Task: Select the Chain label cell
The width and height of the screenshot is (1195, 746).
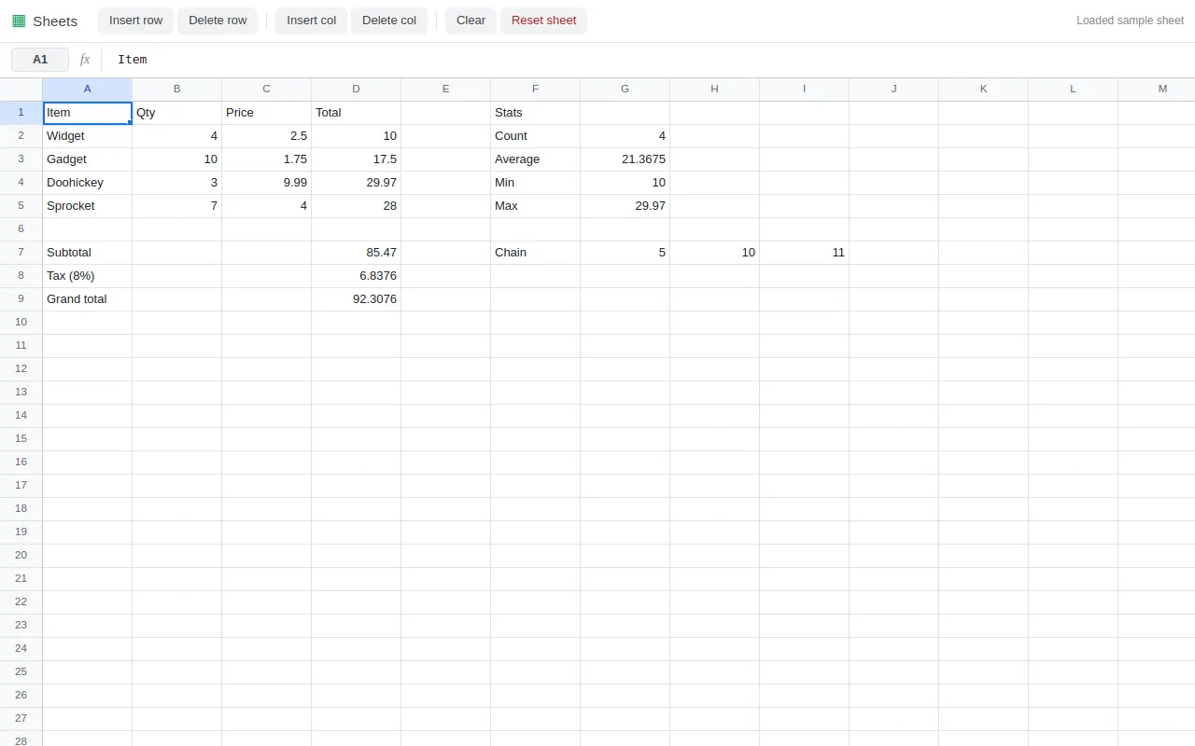Action: coord(536,253)
